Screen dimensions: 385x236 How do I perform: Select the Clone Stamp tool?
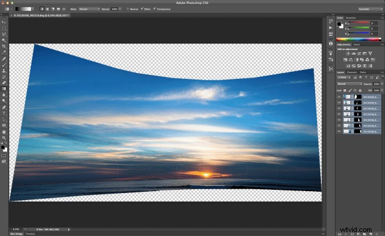point(4,71)
